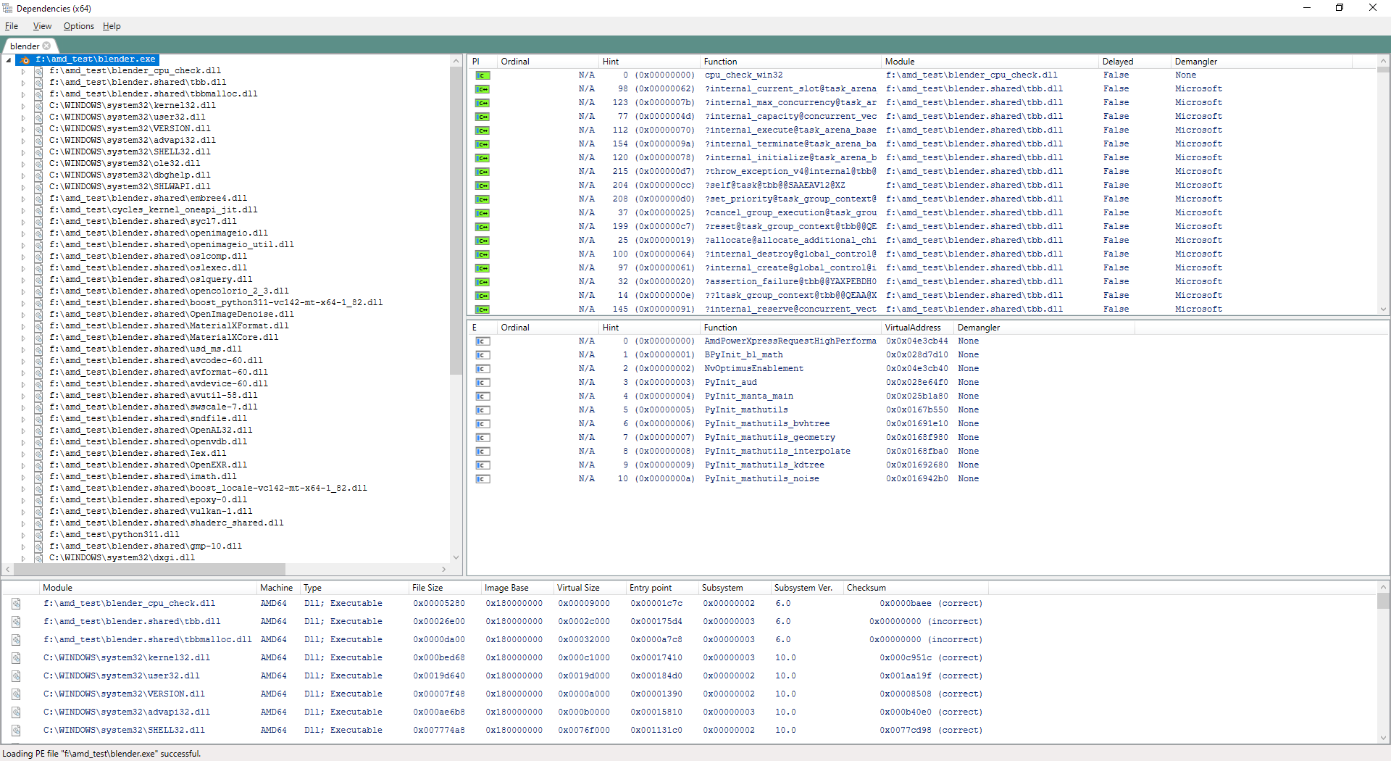1391x761 pixels.
Task: Click the tree panel vertical scrollbar thumb
Action: point(456,220)
